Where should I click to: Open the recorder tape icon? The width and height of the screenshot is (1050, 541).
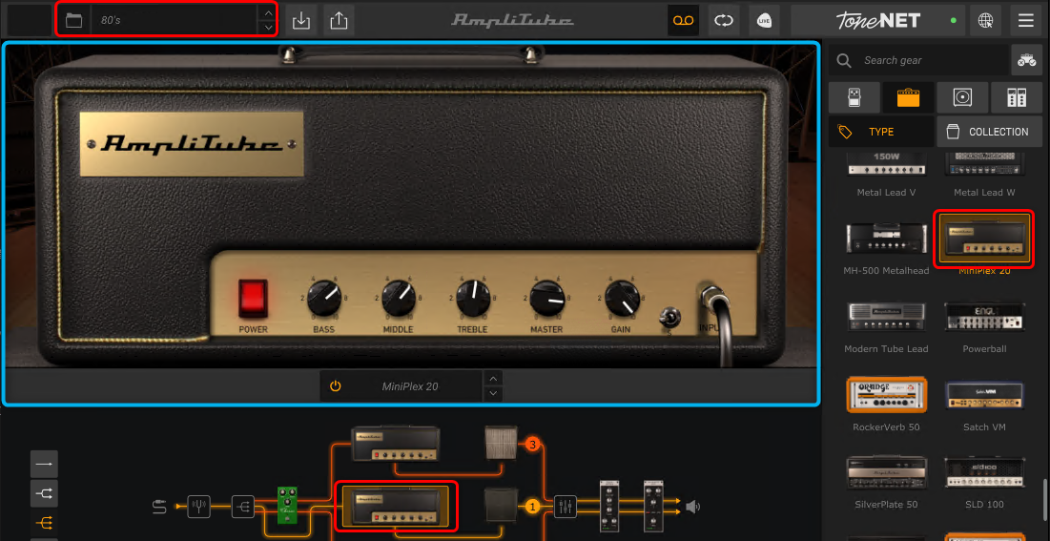pyautogui.click(x=683, y=20)
